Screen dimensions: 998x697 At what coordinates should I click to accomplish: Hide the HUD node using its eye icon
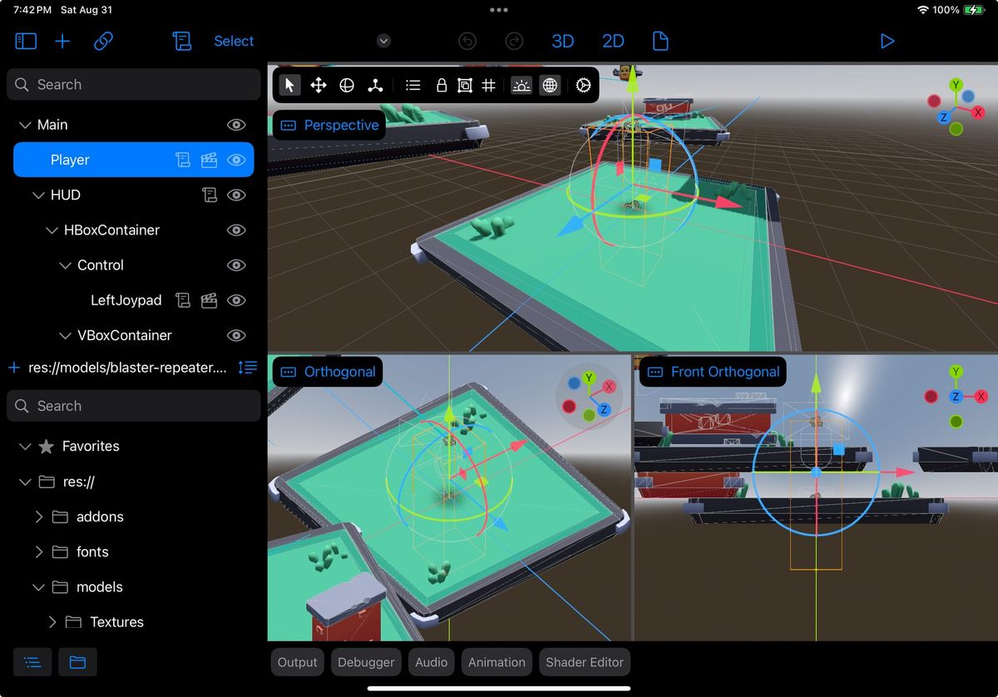(236, 195)
